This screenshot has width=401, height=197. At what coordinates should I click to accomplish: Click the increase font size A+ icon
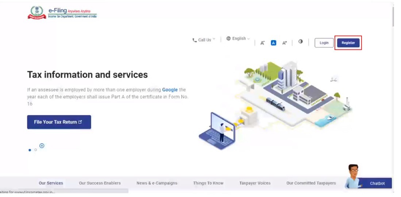pos(285,43)
